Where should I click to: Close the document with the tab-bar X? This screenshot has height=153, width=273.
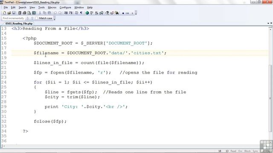coord(271,23)
